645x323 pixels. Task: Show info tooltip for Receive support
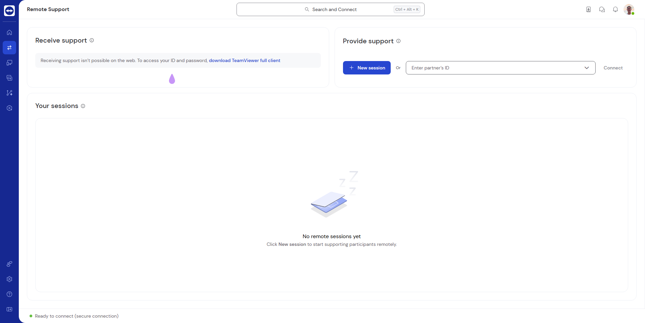click(x=92, y=40)
